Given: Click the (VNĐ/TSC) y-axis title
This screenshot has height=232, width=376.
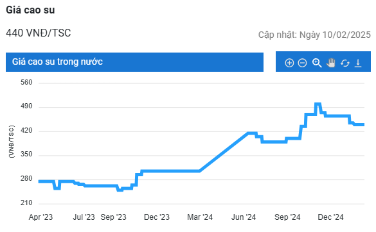Looking at the screenshot, I should [12, 142].
